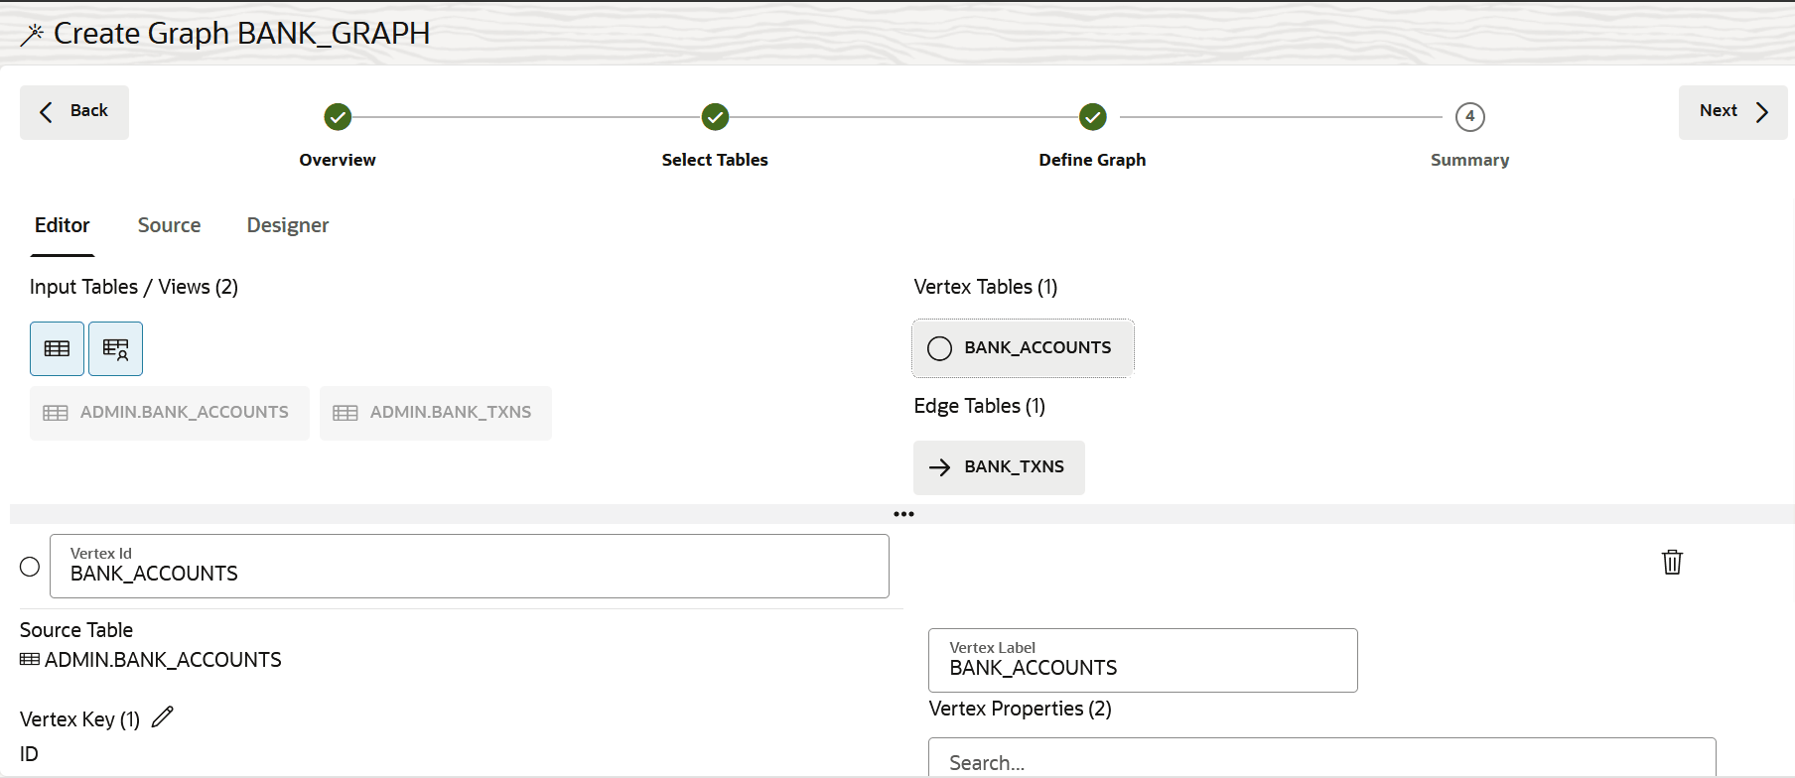Click the views filter icon button

coord(115,348)
